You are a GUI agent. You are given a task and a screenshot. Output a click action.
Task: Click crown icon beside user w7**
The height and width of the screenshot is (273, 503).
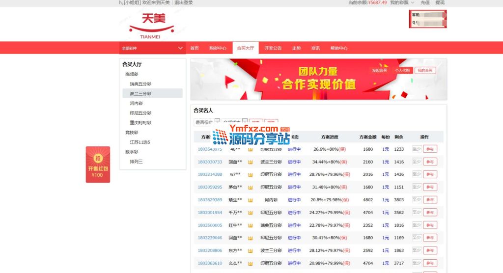250,175
